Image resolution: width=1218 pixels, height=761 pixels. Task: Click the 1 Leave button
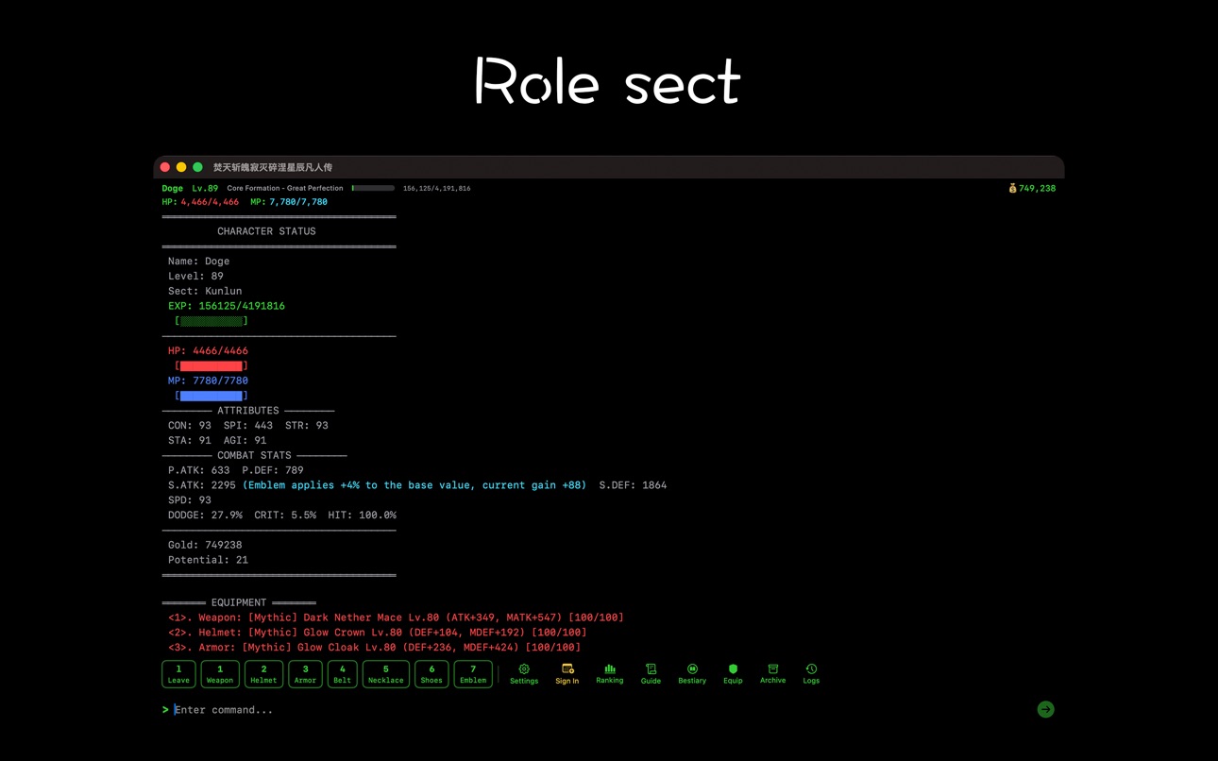(x=178, y=674)
